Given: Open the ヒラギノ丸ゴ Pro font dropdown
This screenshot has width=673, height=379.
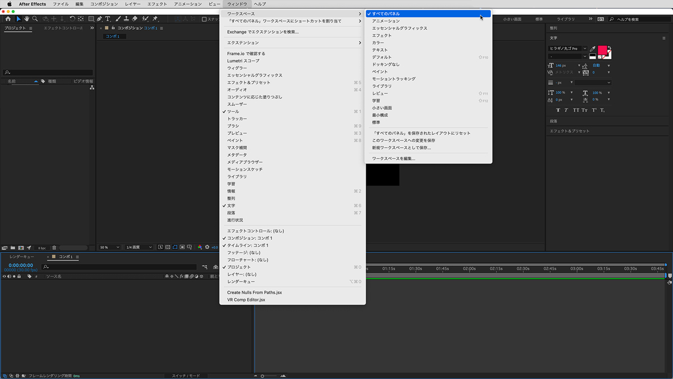Looking at the screenshot, I should (568, 49).
